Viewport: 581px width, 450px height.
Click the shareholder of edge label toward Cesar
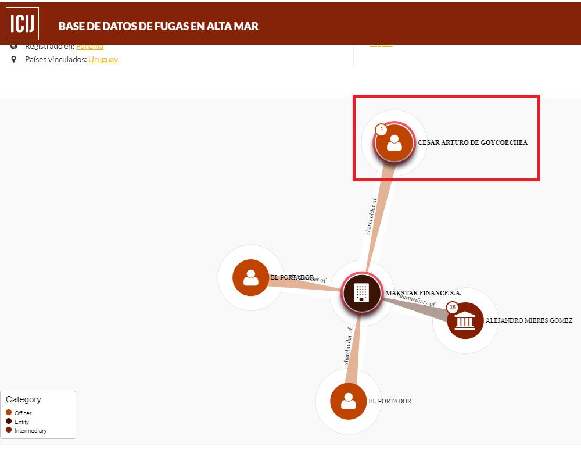coord(371,216)
